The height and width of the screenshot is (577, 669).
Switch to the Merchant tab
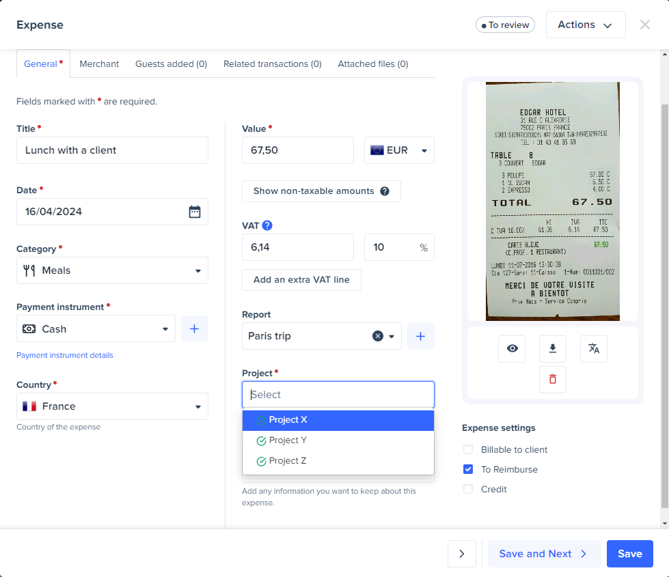99,64
